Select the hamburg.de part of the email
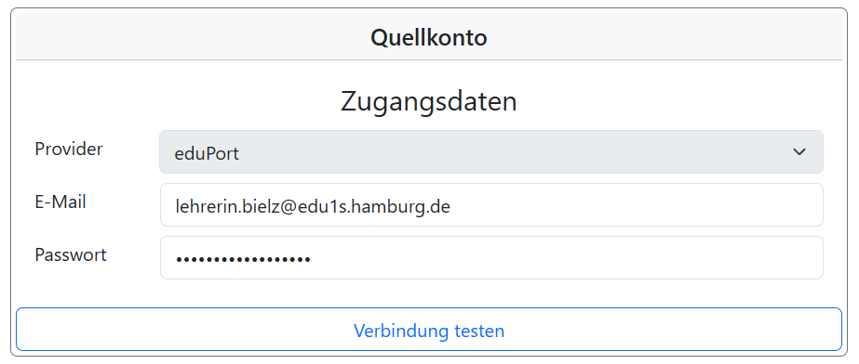The width and height of the screenshot is (859, 364). (400, 206)
